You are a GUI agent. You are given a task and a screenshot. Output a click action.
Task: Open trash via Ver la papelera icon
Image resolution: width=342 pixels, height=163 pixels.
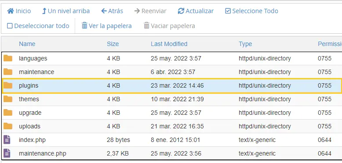point(84,26)
